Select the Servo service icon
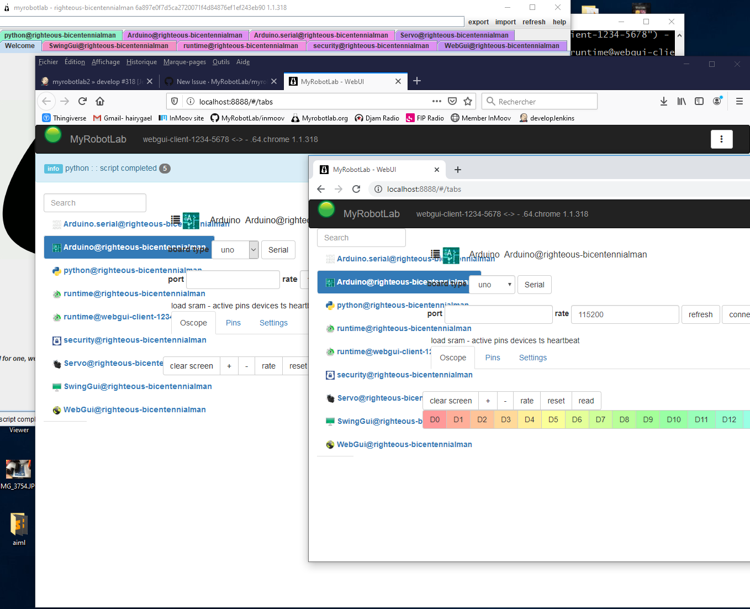Screen dimensions: 750x609 [330, 398]
